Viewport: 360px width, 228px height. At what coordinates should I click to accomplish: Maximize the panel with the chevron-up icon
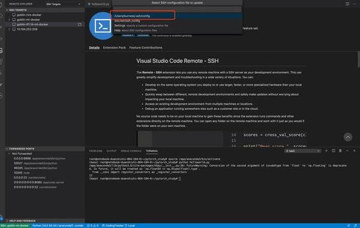[x=347, y=151]
